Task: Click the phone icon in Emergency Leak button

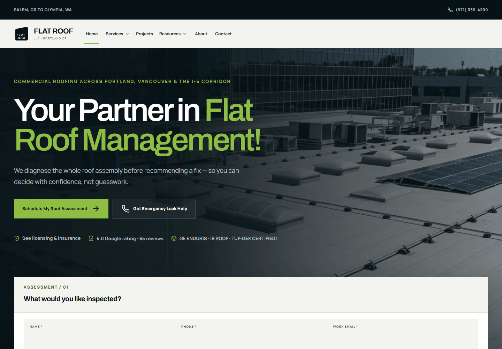Action: point(125,209)
